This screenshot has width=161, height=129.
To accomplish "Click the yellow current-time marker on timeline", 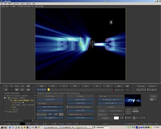I will [x=49, y=90].
